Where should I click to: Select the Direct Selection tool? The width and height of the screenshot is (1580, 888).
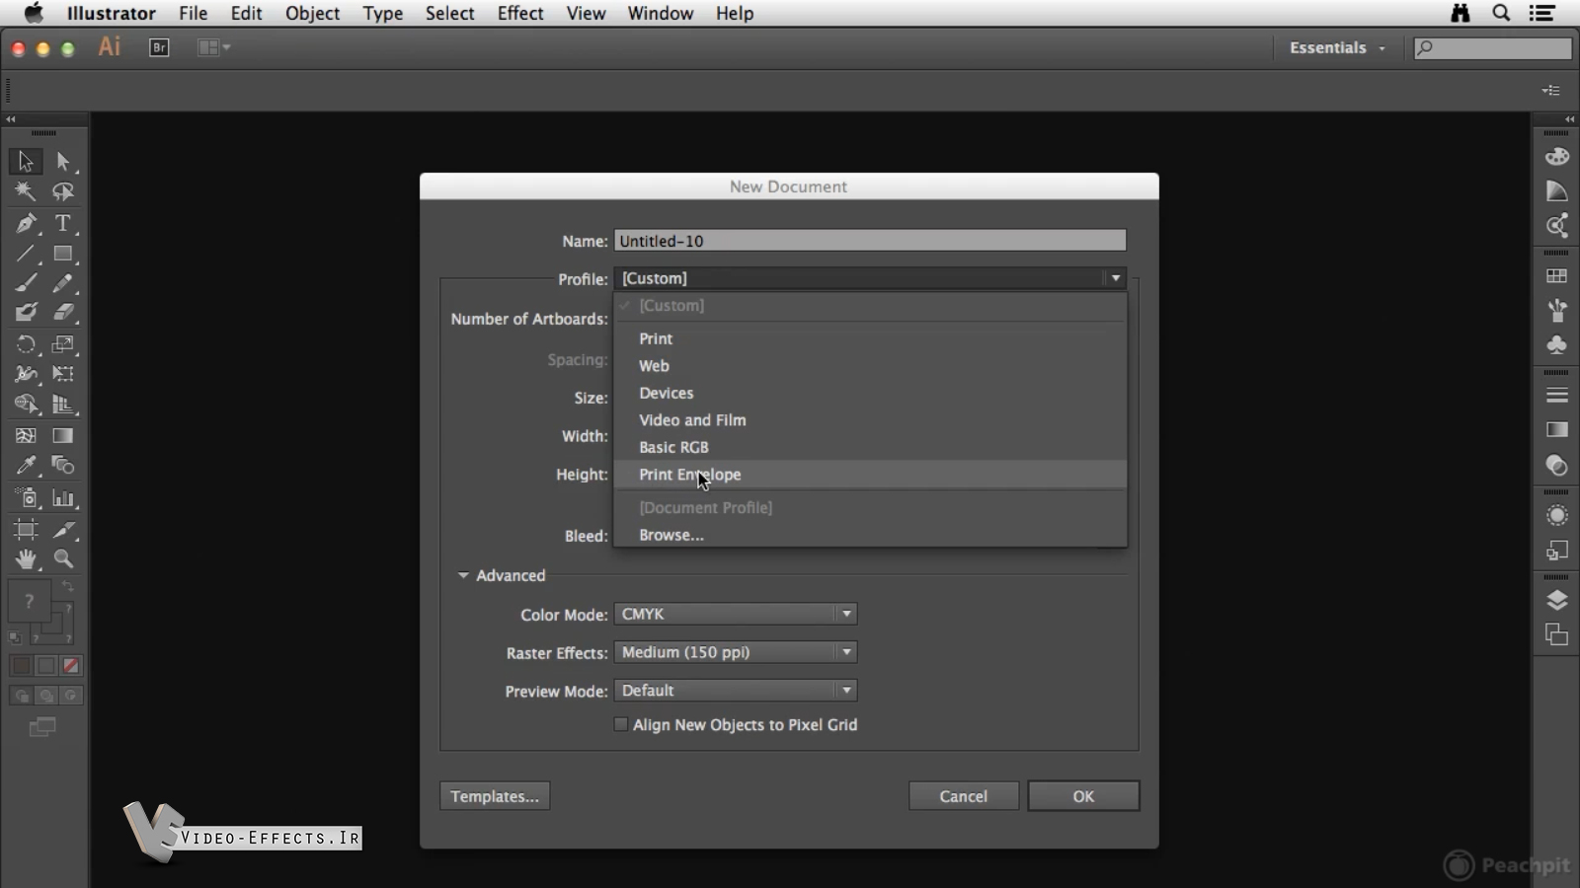click(x=63, y=161)
